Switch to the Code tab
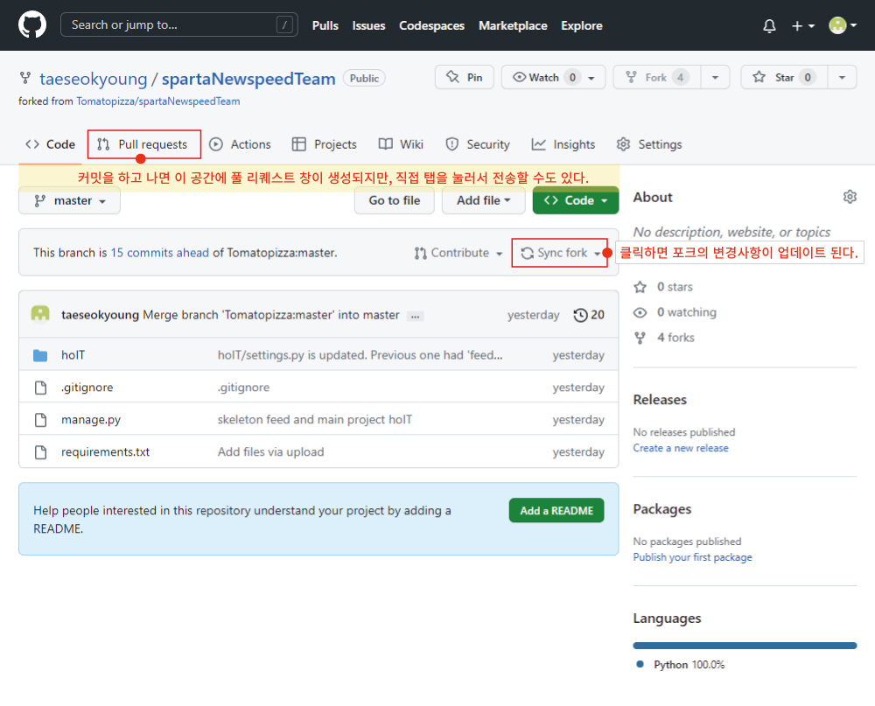The height and width of the screenshot is (706, 875). click(50, 144)
